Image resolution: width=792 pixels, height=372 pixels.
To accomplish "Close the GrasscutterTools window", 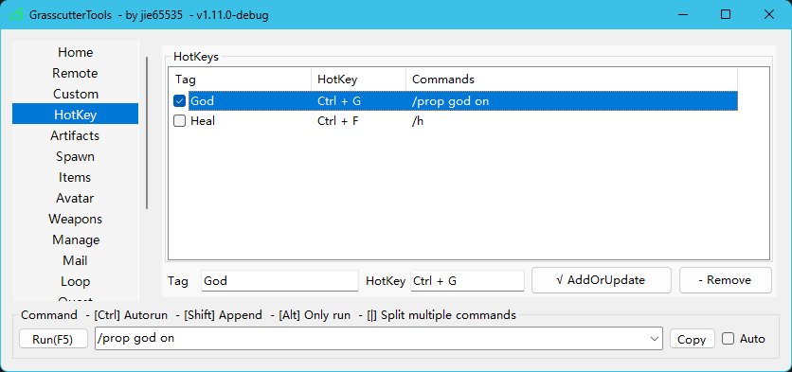I will (x=768, y=14).
